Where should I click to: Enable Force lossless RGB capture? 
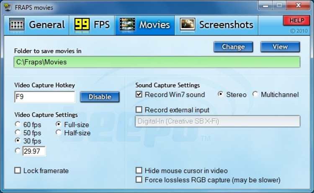139,180
